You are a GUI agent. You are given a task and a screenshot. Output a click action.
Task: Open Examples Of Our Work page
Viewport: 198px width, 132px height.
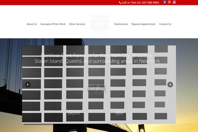point(53,24)
